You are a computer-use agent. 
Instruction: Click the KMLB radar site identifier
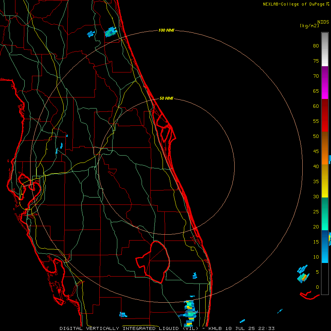[215, 328]
